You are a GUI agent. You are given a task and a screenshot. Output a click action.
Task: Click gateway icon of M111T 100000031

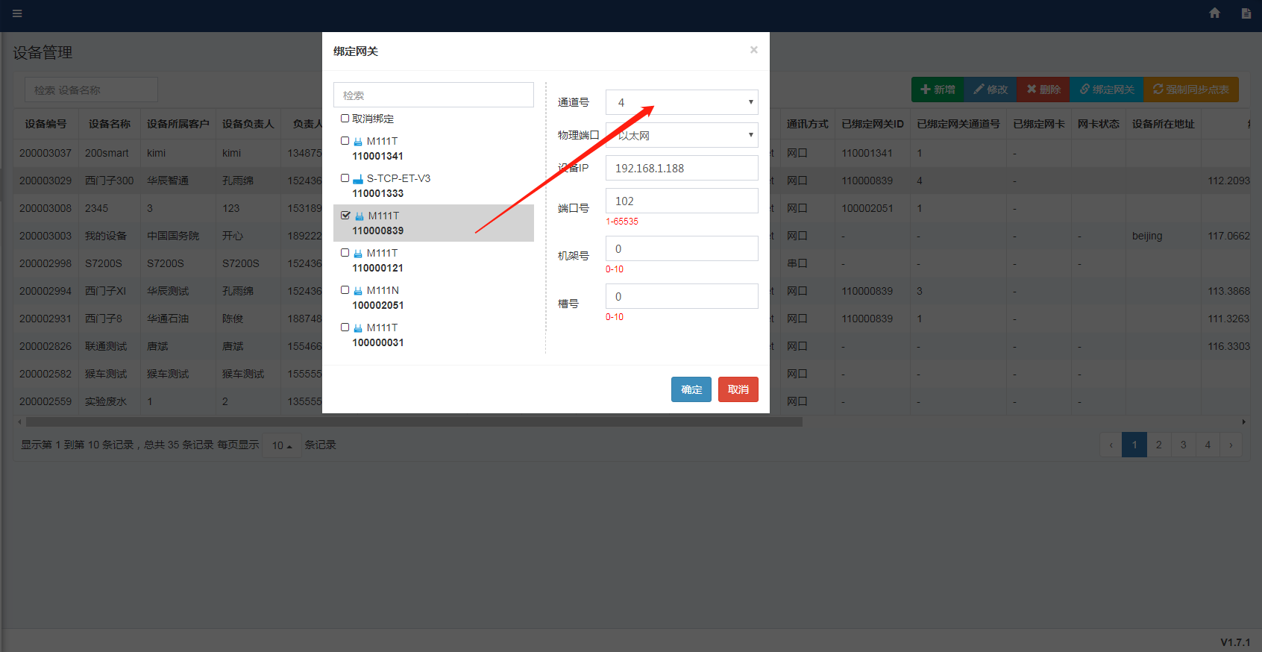point(358,328)
